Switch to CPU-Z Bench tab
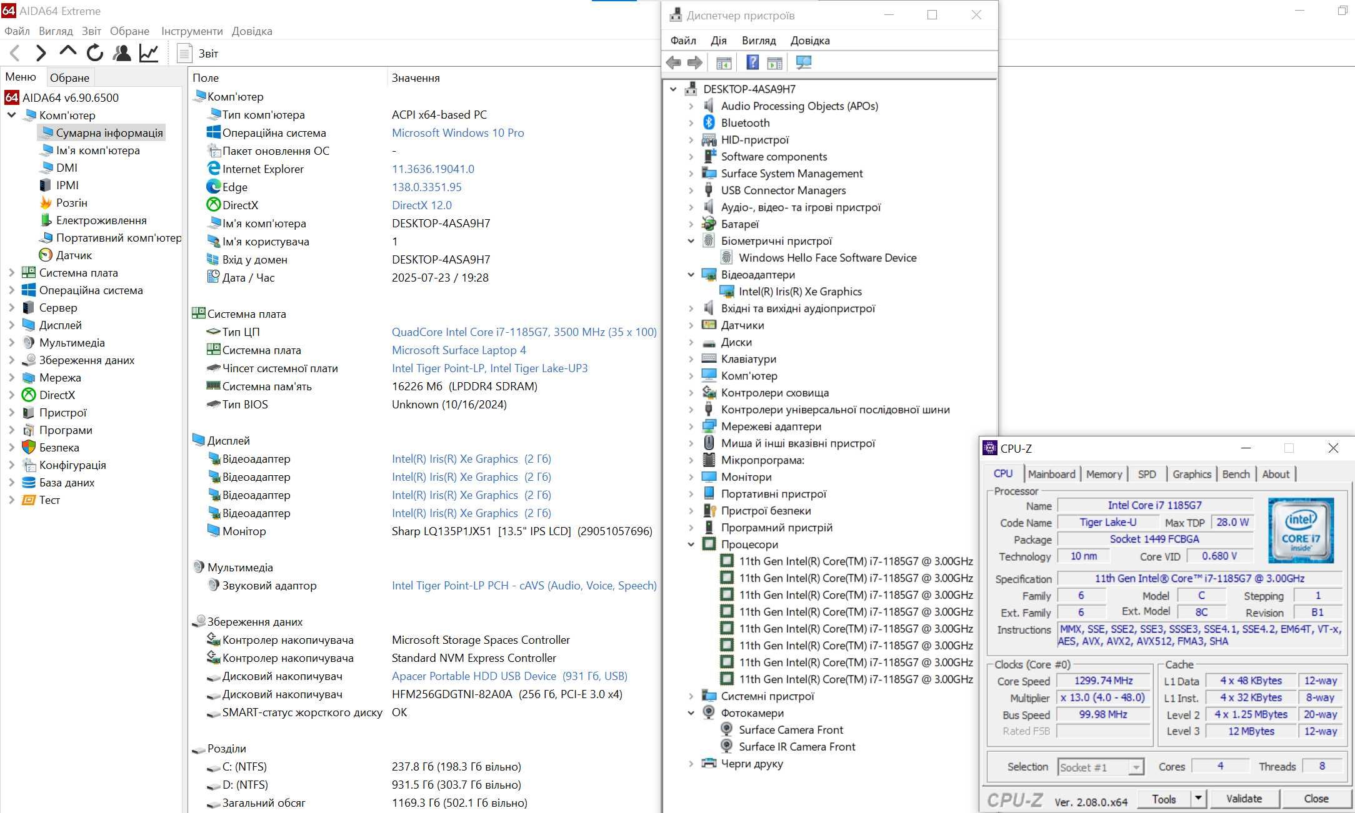The image size is (1355, 813). point(1236,475)
